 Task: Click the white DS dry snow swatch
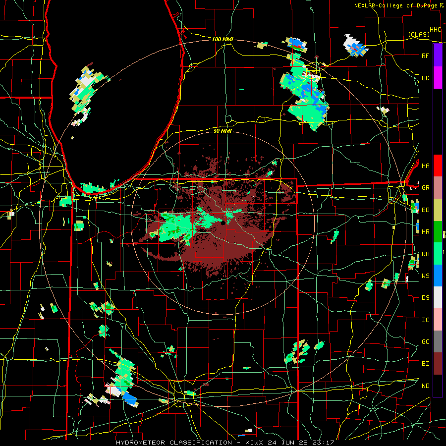point(438,297)
